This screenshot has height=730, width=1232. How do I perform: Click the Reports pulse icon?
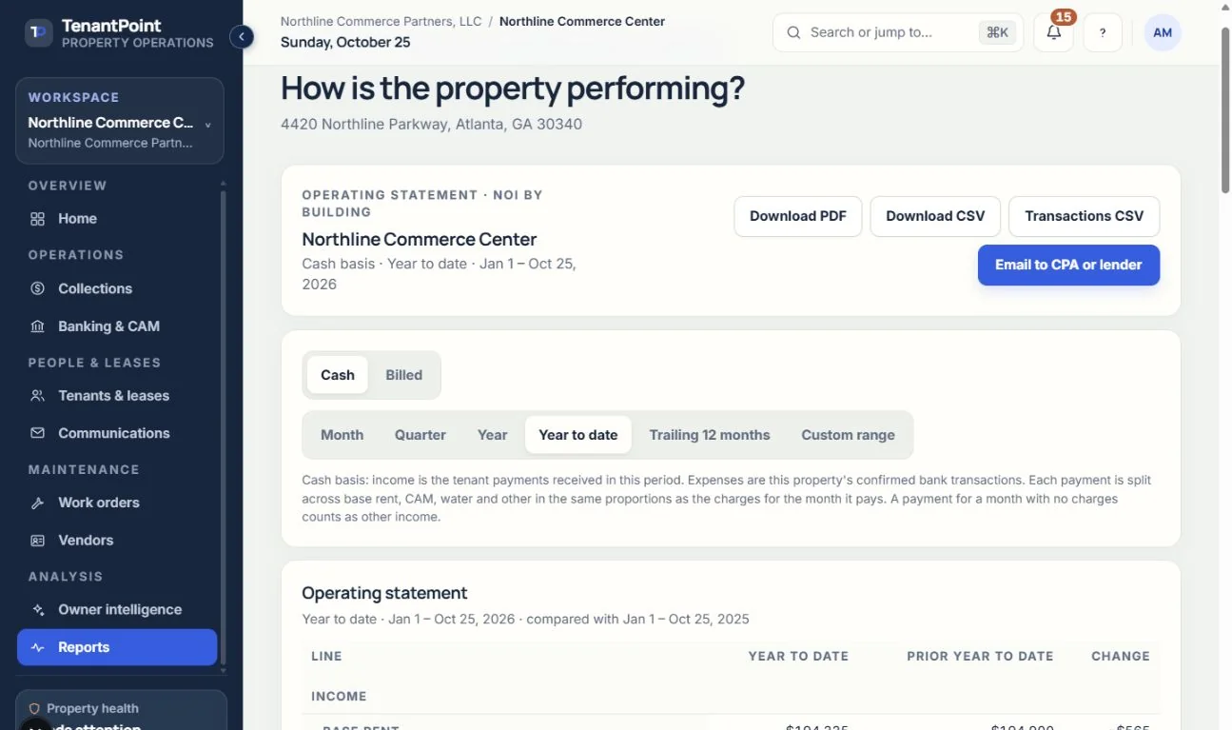tap(38, 647)
